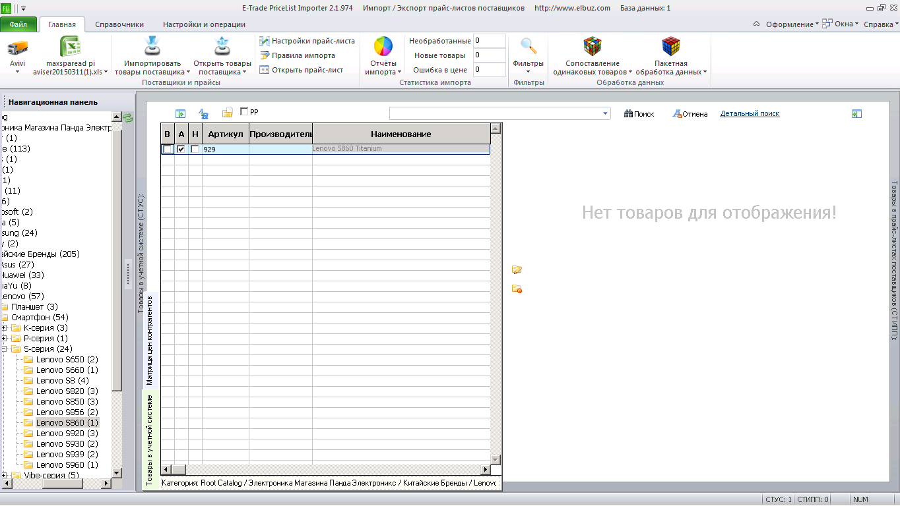Check the В column checkbox for item 929

coord(168,150)
